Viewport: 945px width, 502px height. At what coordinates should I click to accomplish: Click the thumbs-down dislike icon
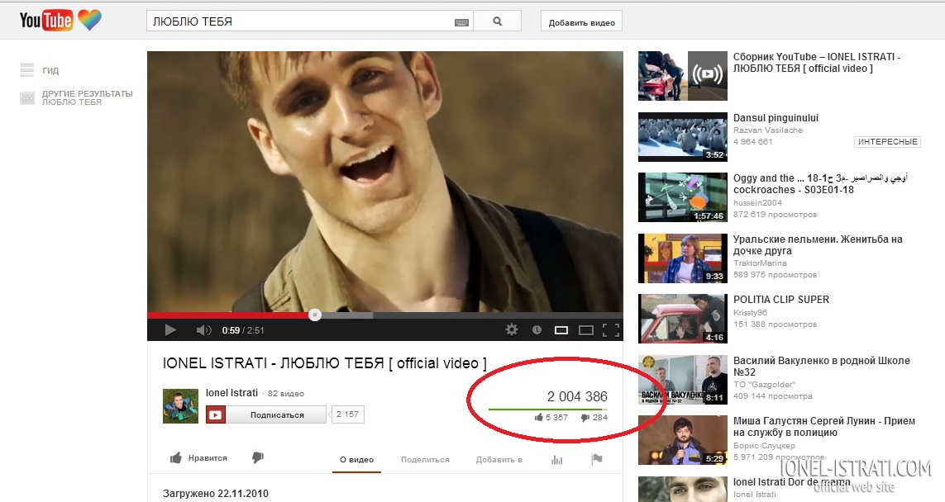[x=257, y=458]
